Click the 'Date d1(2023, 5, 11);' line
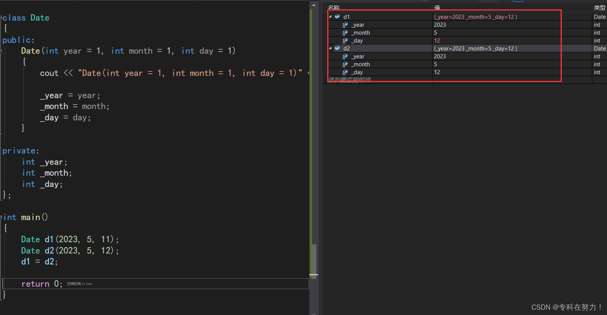The height and width of the screenshot is (315, 607). 70,239
